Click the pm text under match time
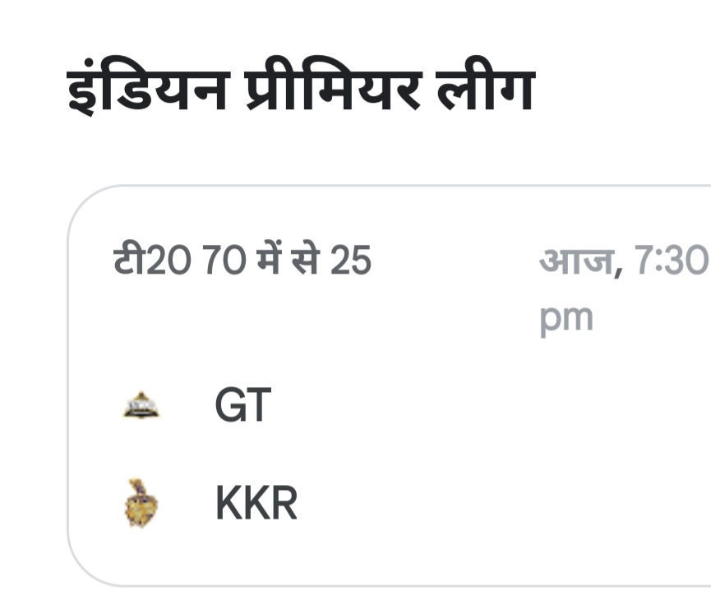 coord(566,319)
